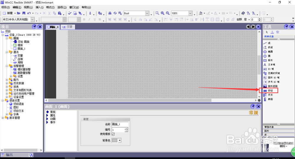Open the 格式(F) menu
Screen dimensions: 295x159
click(x=50, y=7)
